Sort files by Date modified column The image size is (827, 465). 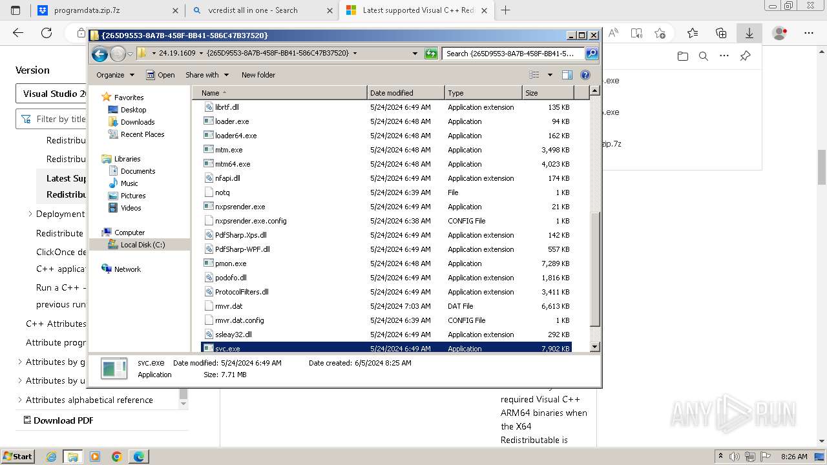pyautogui.click(x=406, y=93)
